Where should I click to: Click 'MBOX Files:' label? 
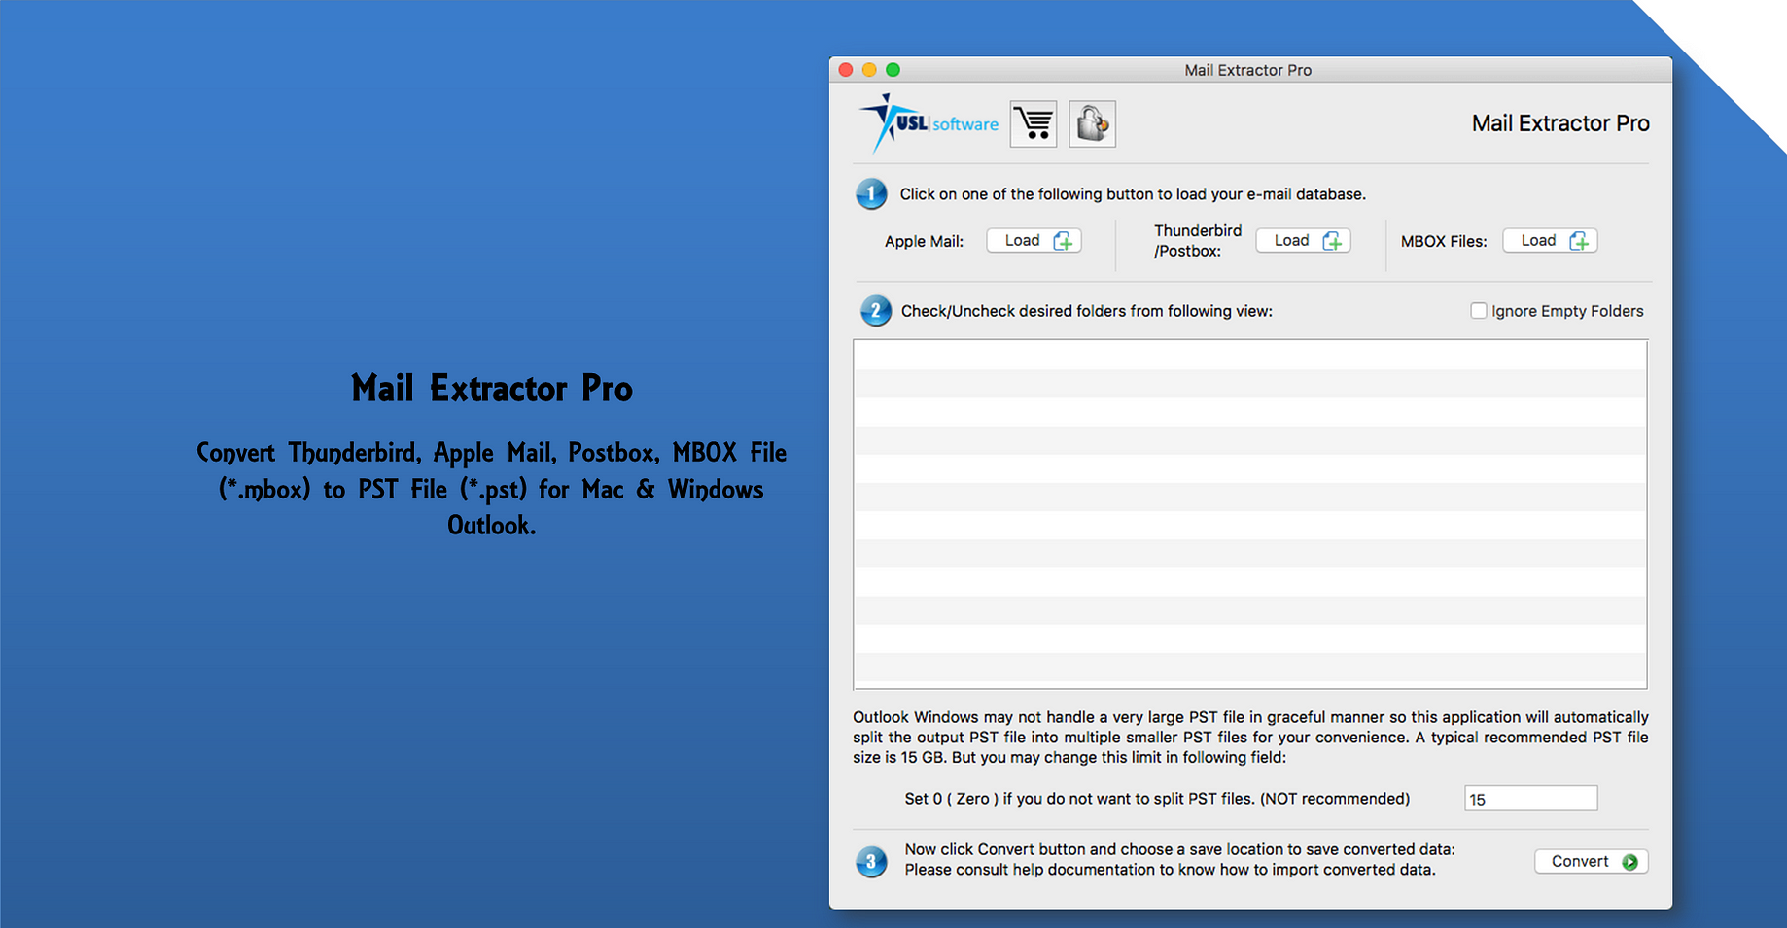coord(1444,241)
